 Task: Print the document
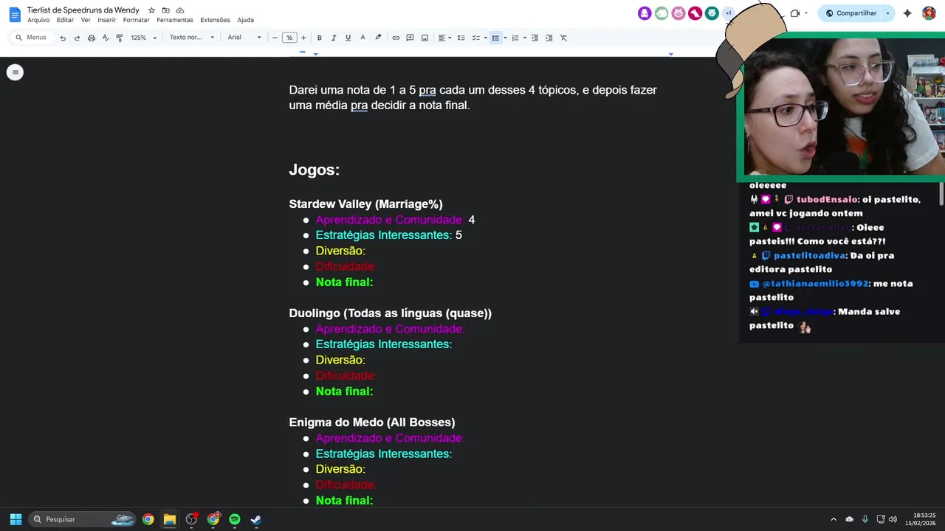pyautogui.click(x=92, y=38)
